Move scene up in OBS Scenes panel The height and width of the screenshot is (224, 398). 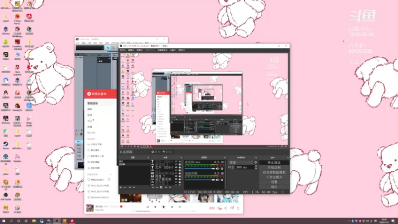(x=130, y=188)
